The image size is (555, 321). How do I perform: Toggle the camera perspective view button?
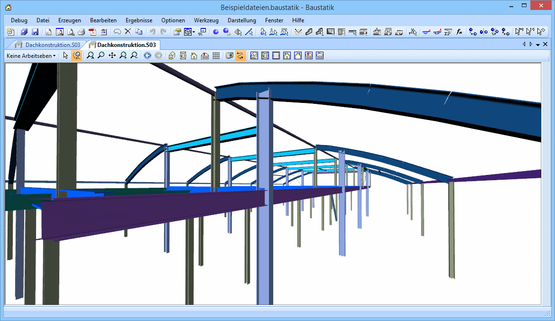[230, 55]
